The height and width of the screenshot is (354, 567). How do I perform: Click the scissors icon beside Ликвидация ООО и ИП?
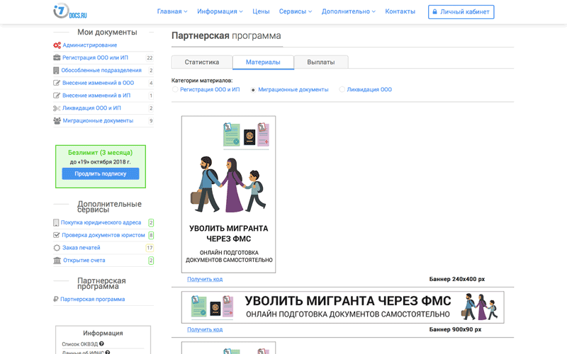tap(57, 108)
